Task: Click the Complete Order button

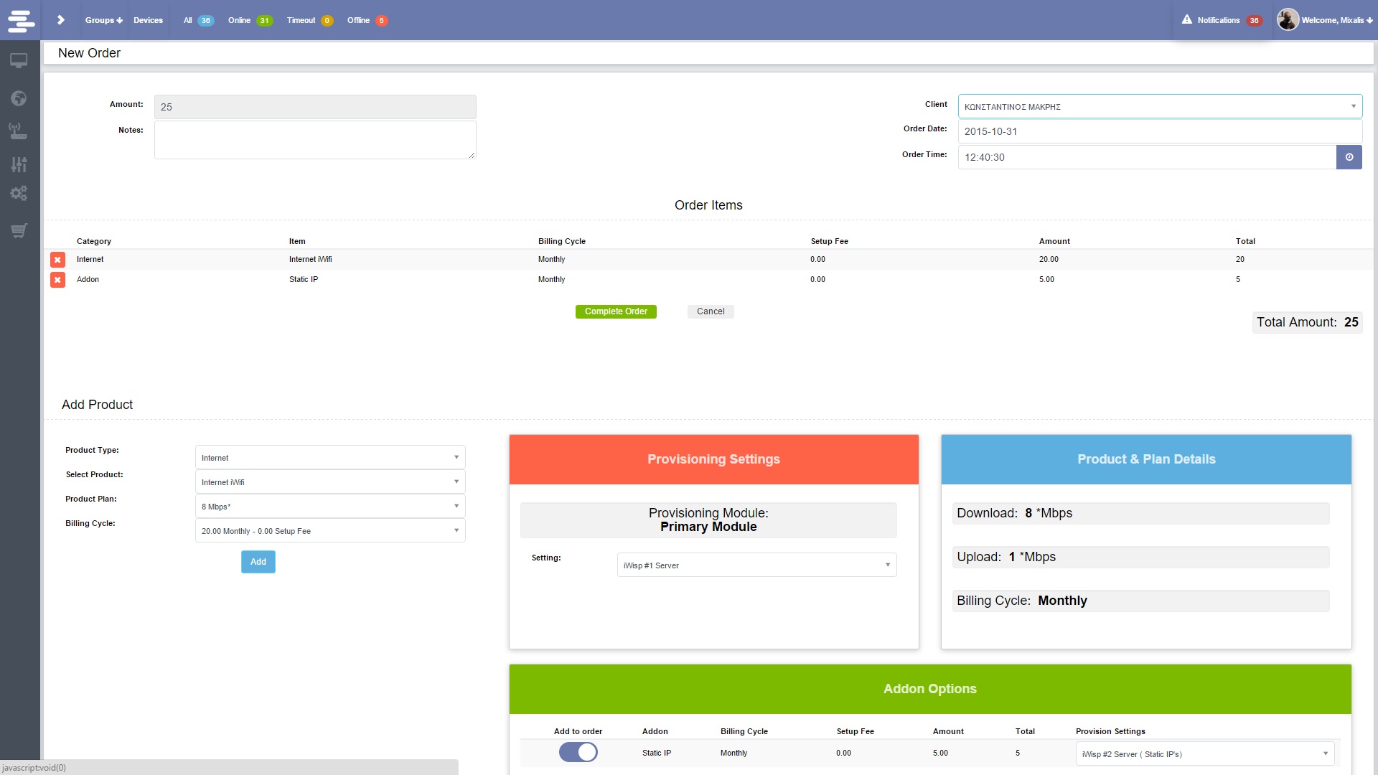Action: click(615, 311)
